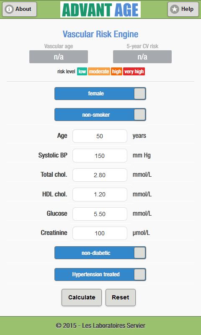Click the orange high risk level swatch

pyautogui.click(x=117, y=71)
